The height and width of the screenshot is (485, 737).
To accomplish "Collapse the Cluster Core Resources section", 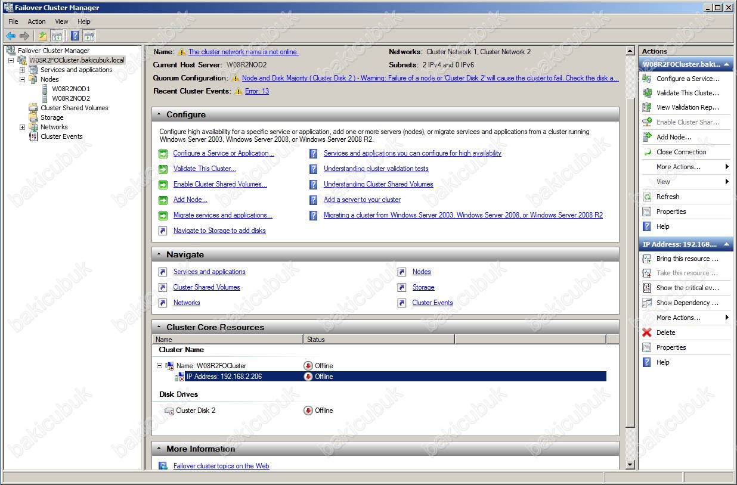I will (x=159, y=327).
